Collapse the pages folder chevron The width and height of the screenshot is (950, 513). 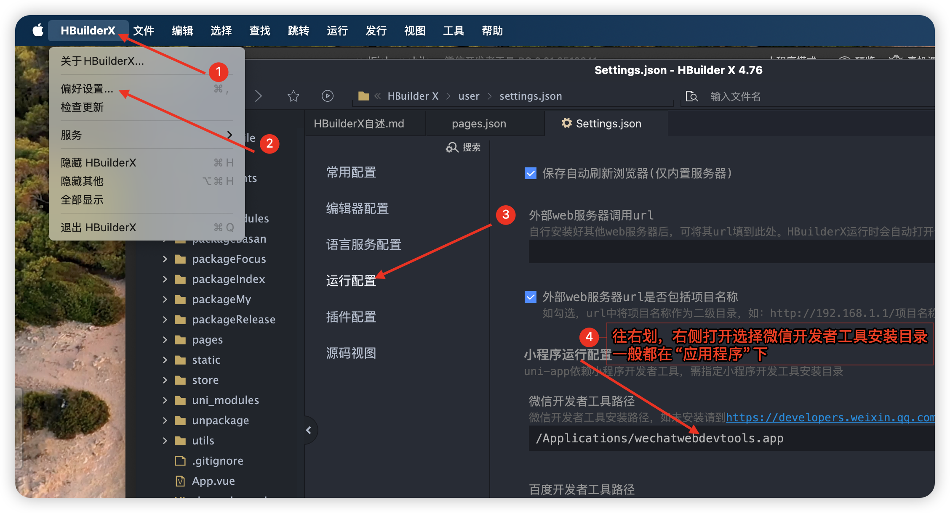click(165, 339)
